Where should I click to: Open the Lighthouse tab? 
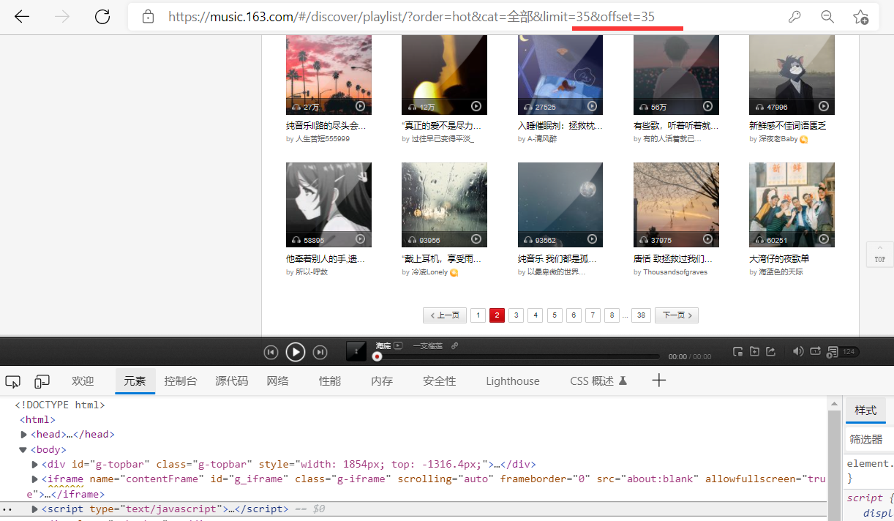click(513, 381)
